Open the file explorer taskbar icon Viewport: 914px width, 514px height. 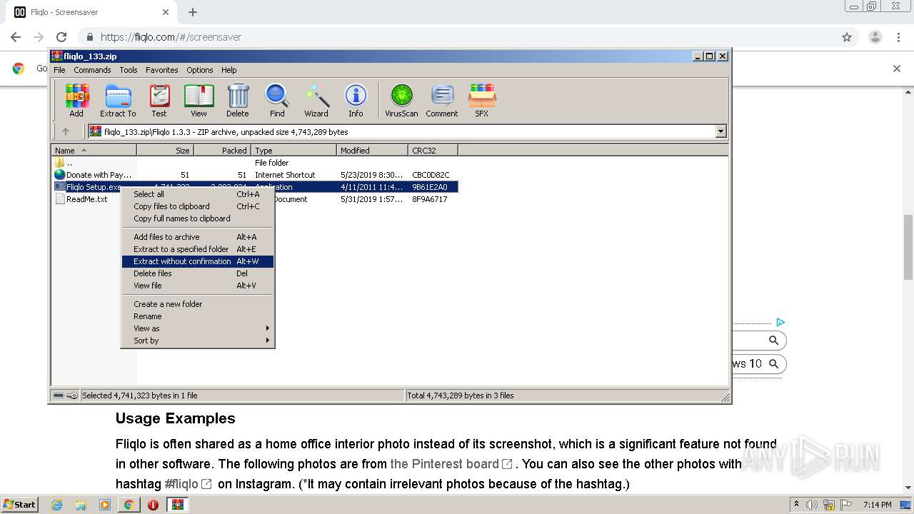coord(81,505)
